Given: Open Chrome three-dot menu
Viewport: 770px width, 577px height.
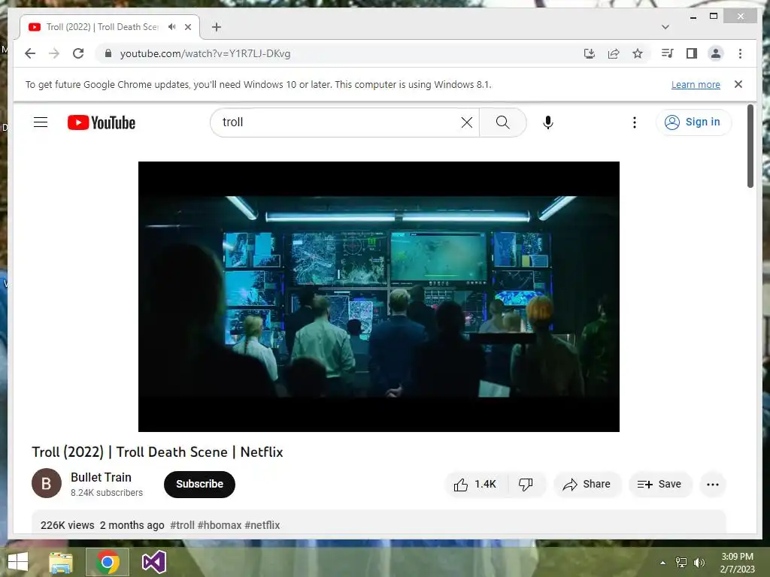Looking at the screenshot, I should (x=740, y=53).
